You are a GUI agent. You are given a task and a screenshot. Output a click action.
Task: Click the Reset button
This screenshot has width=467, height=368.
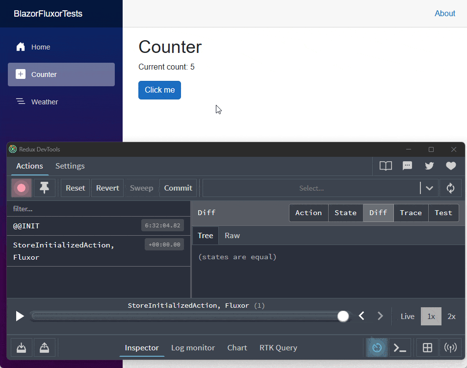76,188
